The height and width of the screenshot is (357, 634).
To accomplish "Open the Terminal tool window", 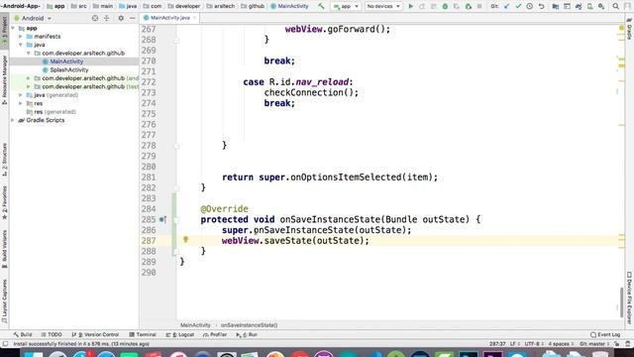I will tap(143, 335).
